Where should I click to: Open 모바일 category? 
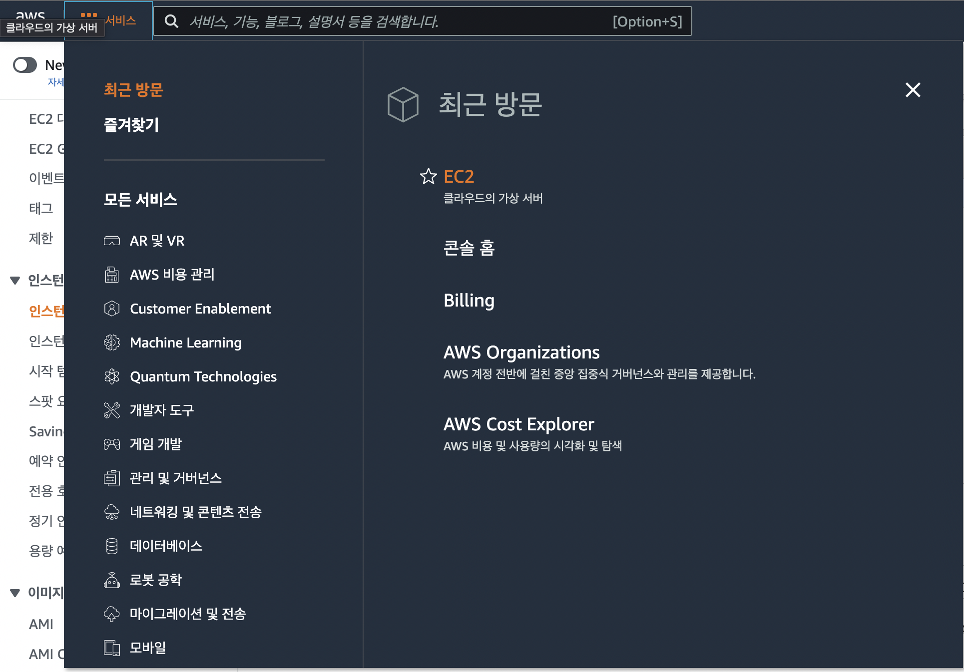point(148,648)
